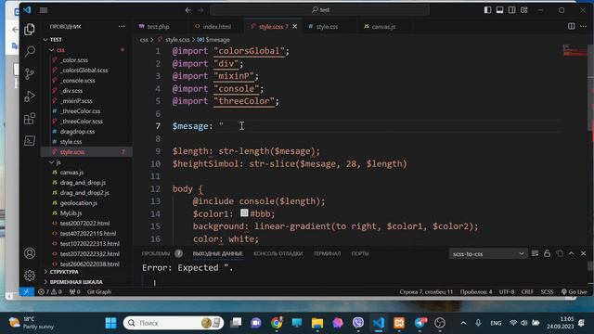Image resolution: width=594 pixels, height=334 pixels.
Task: Change language mode SCSS in status bar
Action: [x=547, y=292]
